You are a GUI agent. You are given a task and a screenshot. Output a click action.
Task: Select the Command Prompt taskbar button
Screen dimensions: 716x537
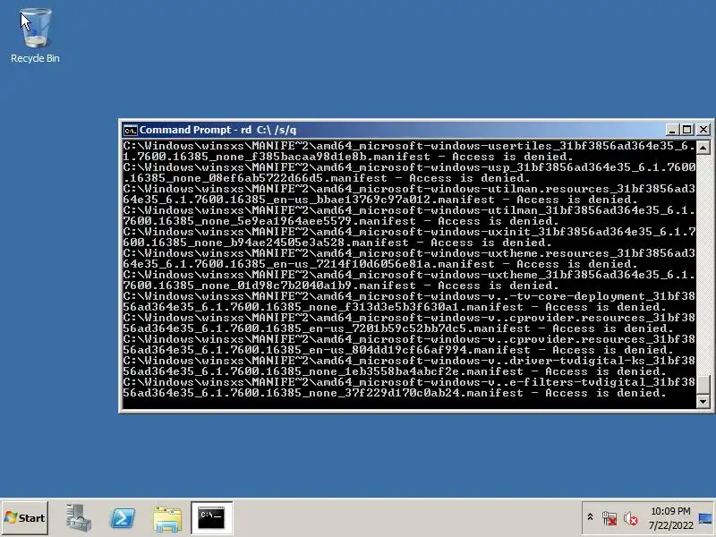(x=211, y=518)
